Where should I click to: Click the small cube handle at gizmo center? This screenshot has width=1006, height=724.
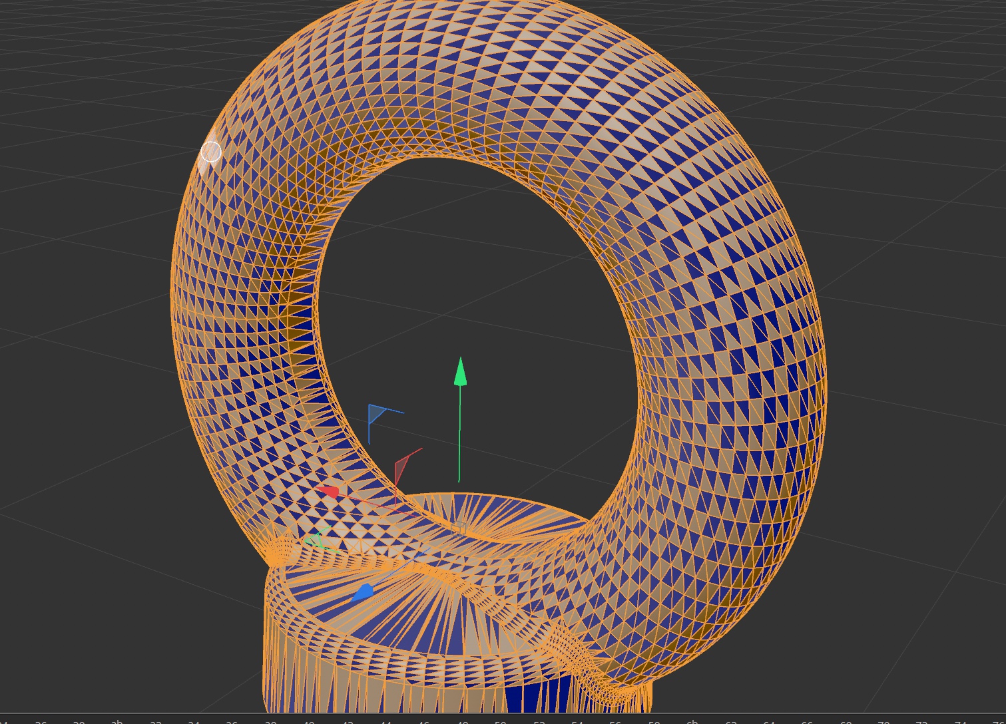point(457,528)
